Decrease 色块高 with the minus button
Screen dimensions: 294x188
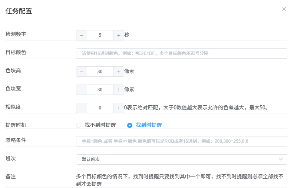tap(82, 72)
